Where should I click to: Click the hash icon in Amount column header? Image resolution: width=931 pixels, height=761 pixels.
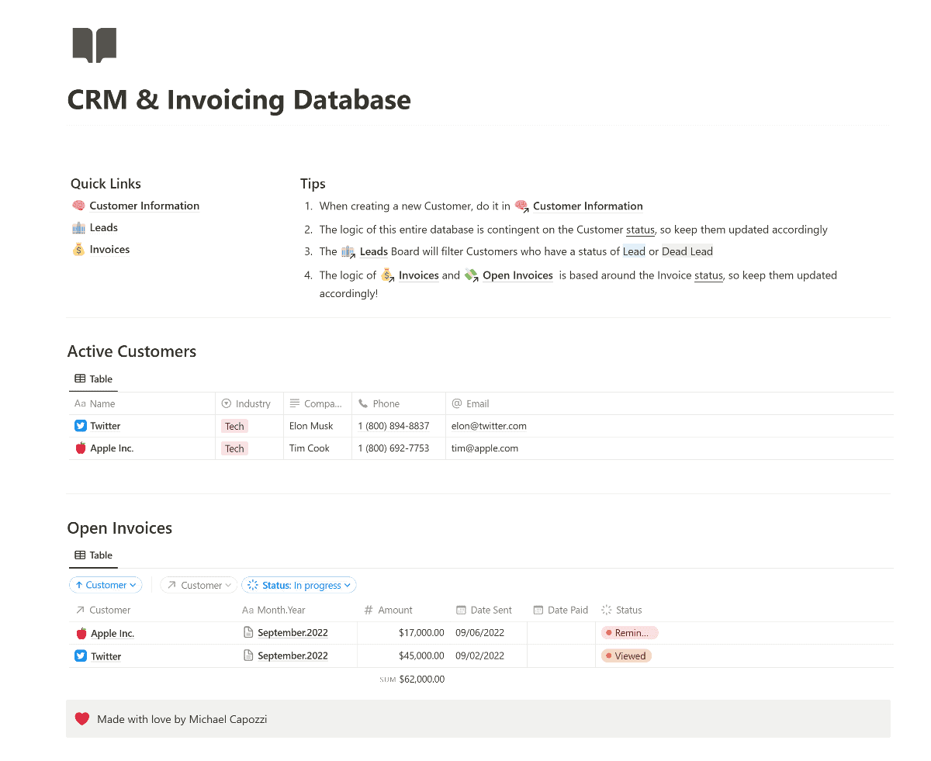point(369,610)
